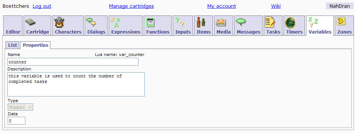Open the Manage cartridges link

point(131,6)
